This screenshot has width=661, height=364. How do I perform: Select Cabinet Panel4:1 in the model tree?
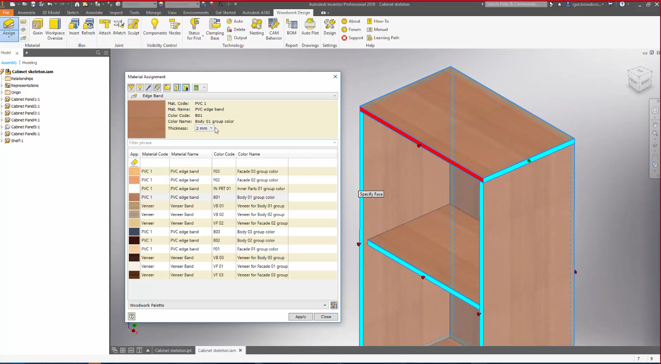click(x=25, y=120)
